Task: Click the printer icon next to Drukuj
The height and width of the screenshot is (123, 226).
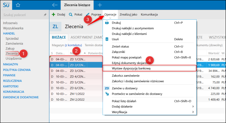Action: [107, 23]
